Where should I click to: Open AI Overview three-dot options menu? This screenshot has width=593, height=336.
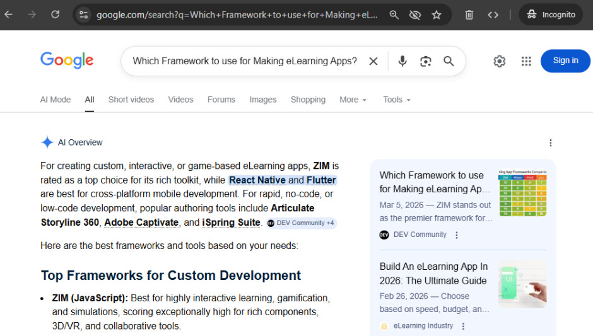551,143
